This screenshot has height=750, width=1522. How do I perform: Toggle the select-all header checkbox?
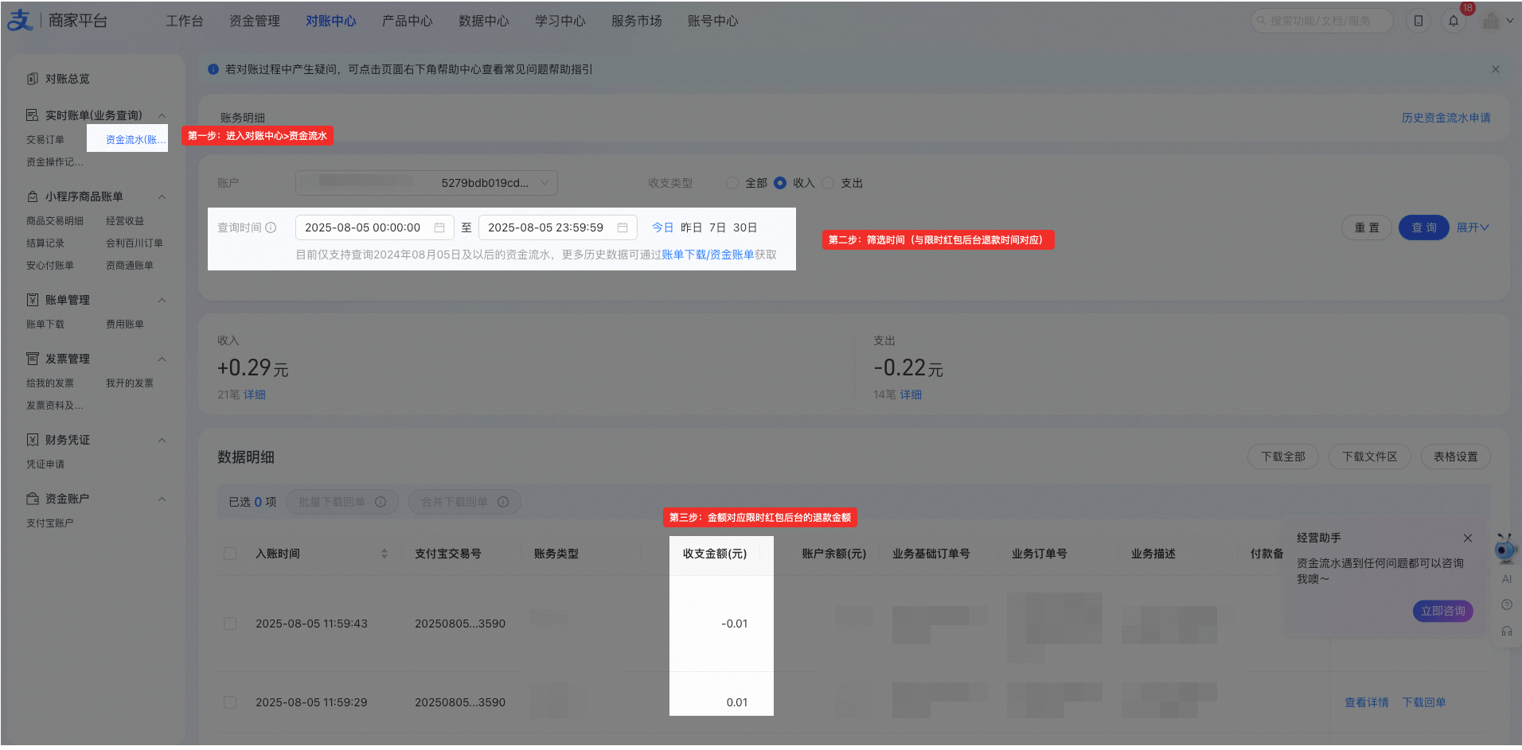[230, 554]
